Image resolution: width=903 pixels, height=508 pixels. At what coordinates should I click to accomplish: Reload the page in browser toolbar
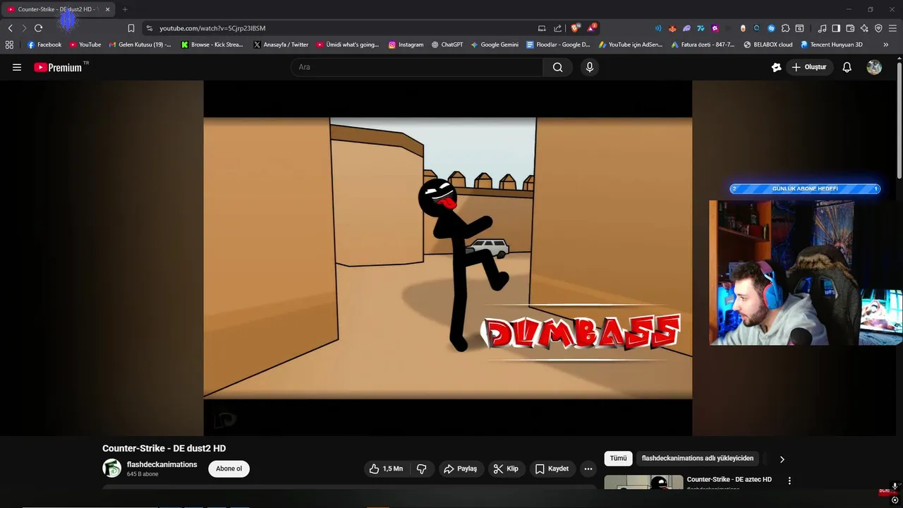tap(38, 28)
